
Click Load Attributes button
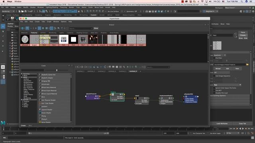click(x=222, y=124)
